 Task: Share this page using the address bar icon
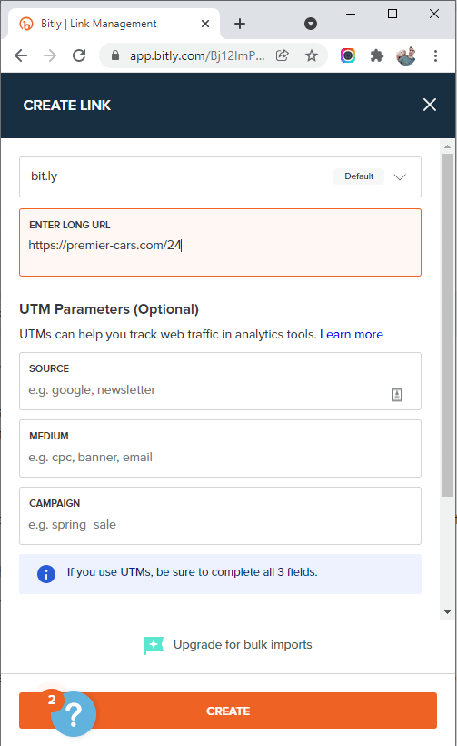click(x=283, y=55)
